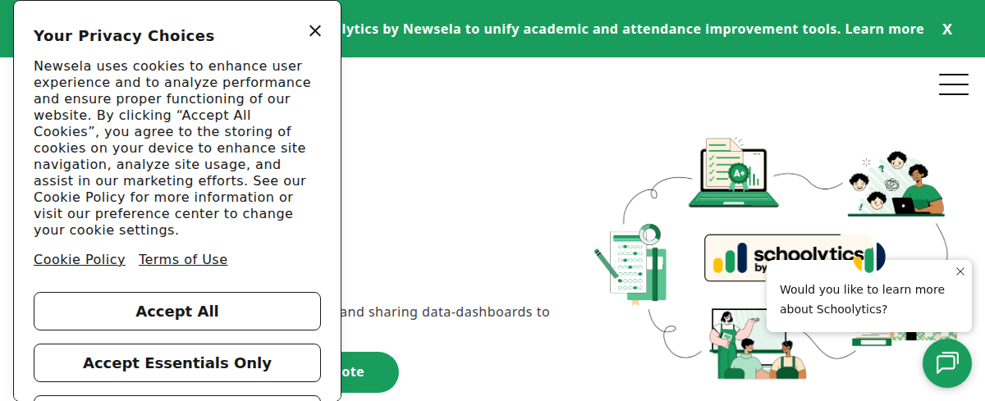
Task: Click the cut-off button below Accept Essentials Only
Action: click(x=177, y=398)
